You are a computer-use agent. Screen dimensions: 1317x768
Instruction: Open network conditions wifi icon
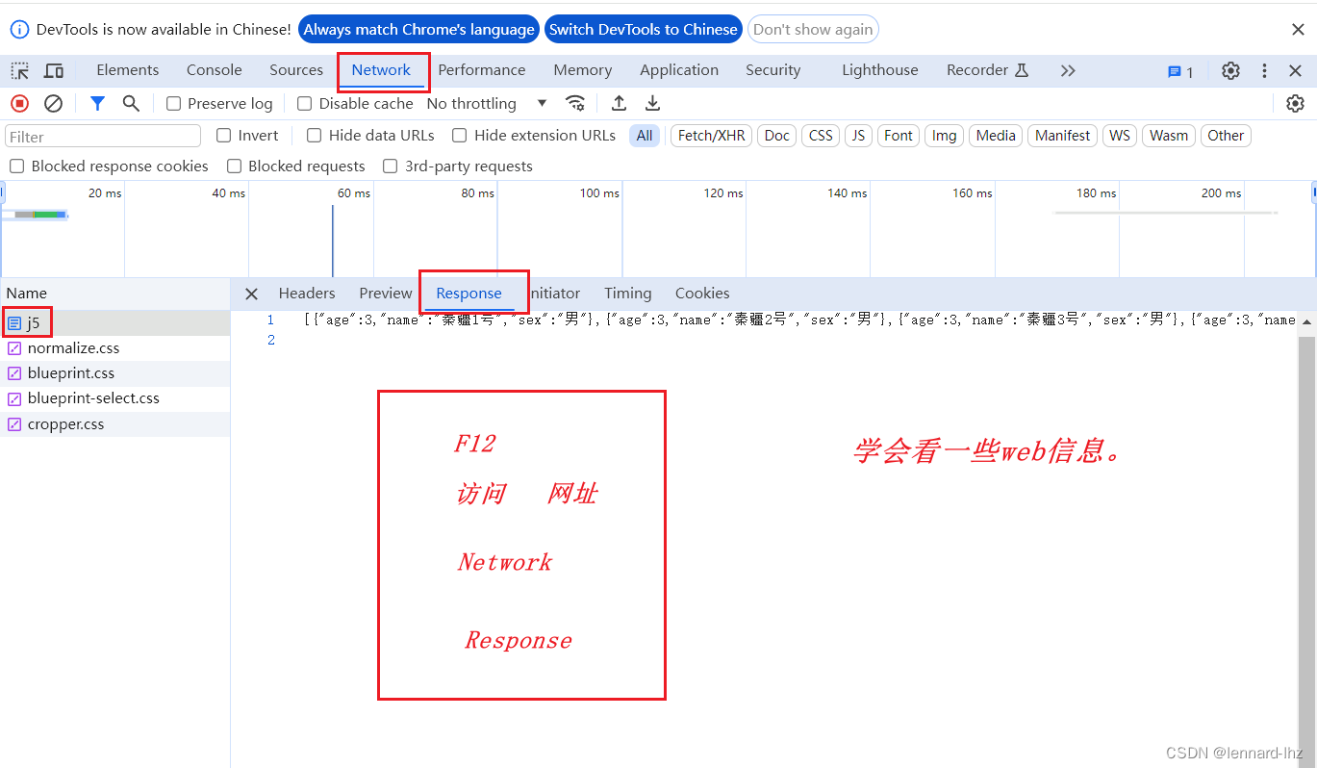pos(575,103)
